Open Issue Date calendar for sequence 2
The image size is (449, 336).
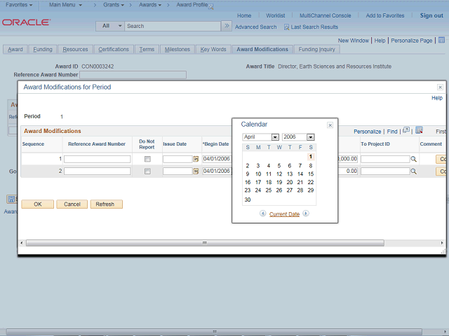[196, 171]
